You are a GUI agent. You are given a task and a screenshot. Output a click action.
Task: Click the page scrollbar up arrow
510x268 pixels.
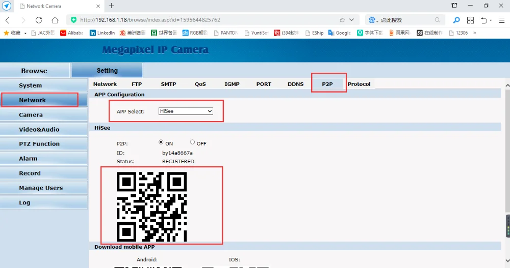click(x=507, y=85)
